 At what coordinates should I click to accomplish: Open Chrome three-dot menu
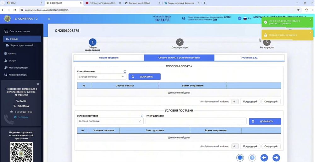(312, 10)
